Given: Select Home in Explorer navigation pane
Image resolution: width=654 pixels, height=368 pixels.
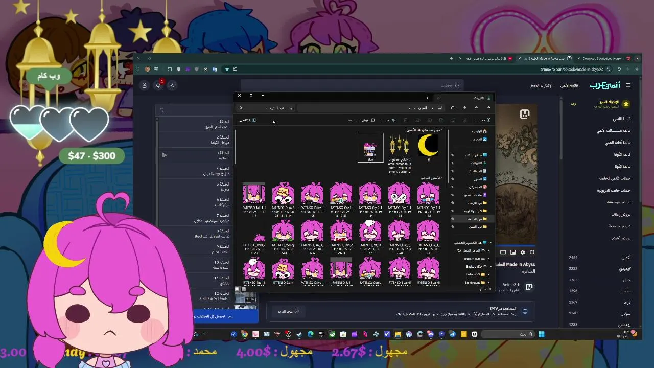Looking at the screenshot, I should pos(479,131).
